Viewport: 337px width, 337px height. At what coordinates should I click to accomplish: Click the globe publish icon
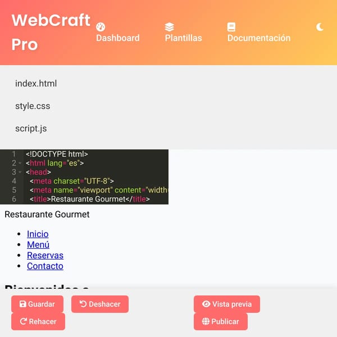tap(206, 321)
